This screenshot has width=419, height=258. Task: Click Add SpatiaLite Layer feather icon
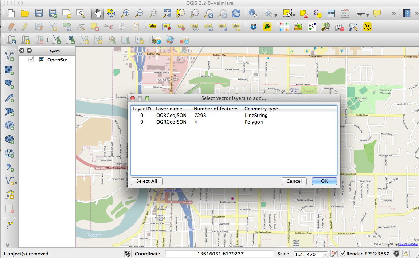coord(9,98)
